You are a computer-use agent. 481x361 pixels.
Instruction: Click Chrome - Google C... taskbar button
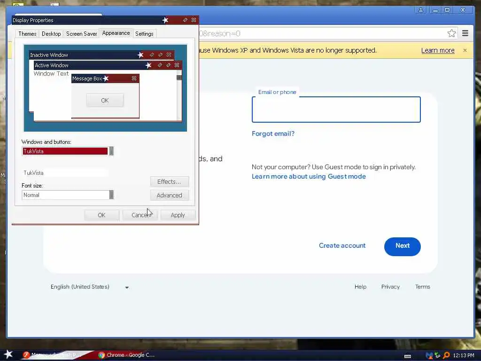click(x=126, y=355)
